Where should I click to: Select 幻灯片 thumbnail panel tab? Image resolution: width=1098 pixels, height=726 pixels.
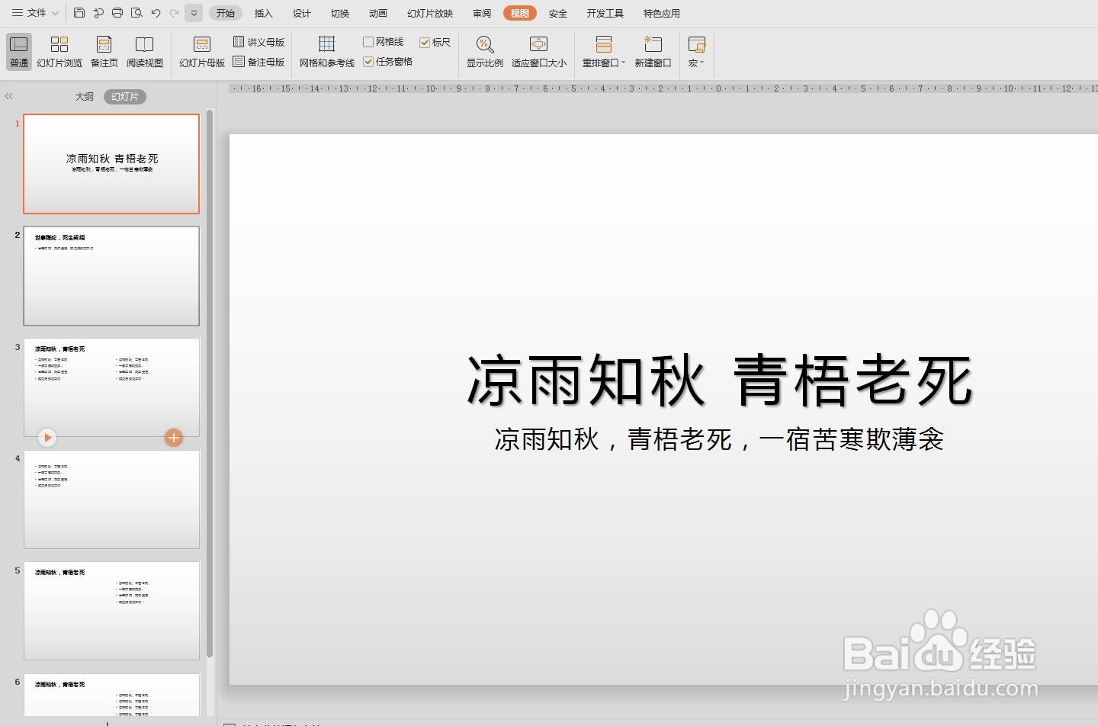pos(125,97)
